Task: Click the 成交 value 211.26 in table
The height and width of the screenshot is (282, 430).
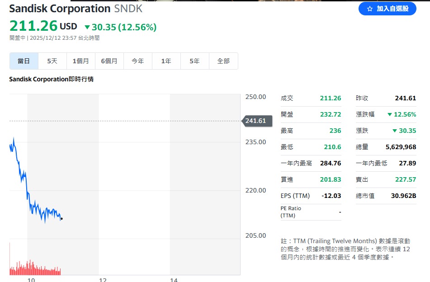Action: 331,98
